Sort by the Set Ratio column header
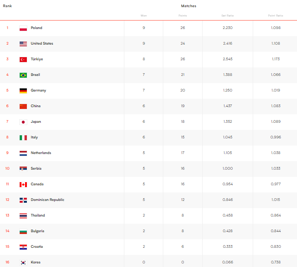This screenshot has height=267, width=297. coord(227,16)
